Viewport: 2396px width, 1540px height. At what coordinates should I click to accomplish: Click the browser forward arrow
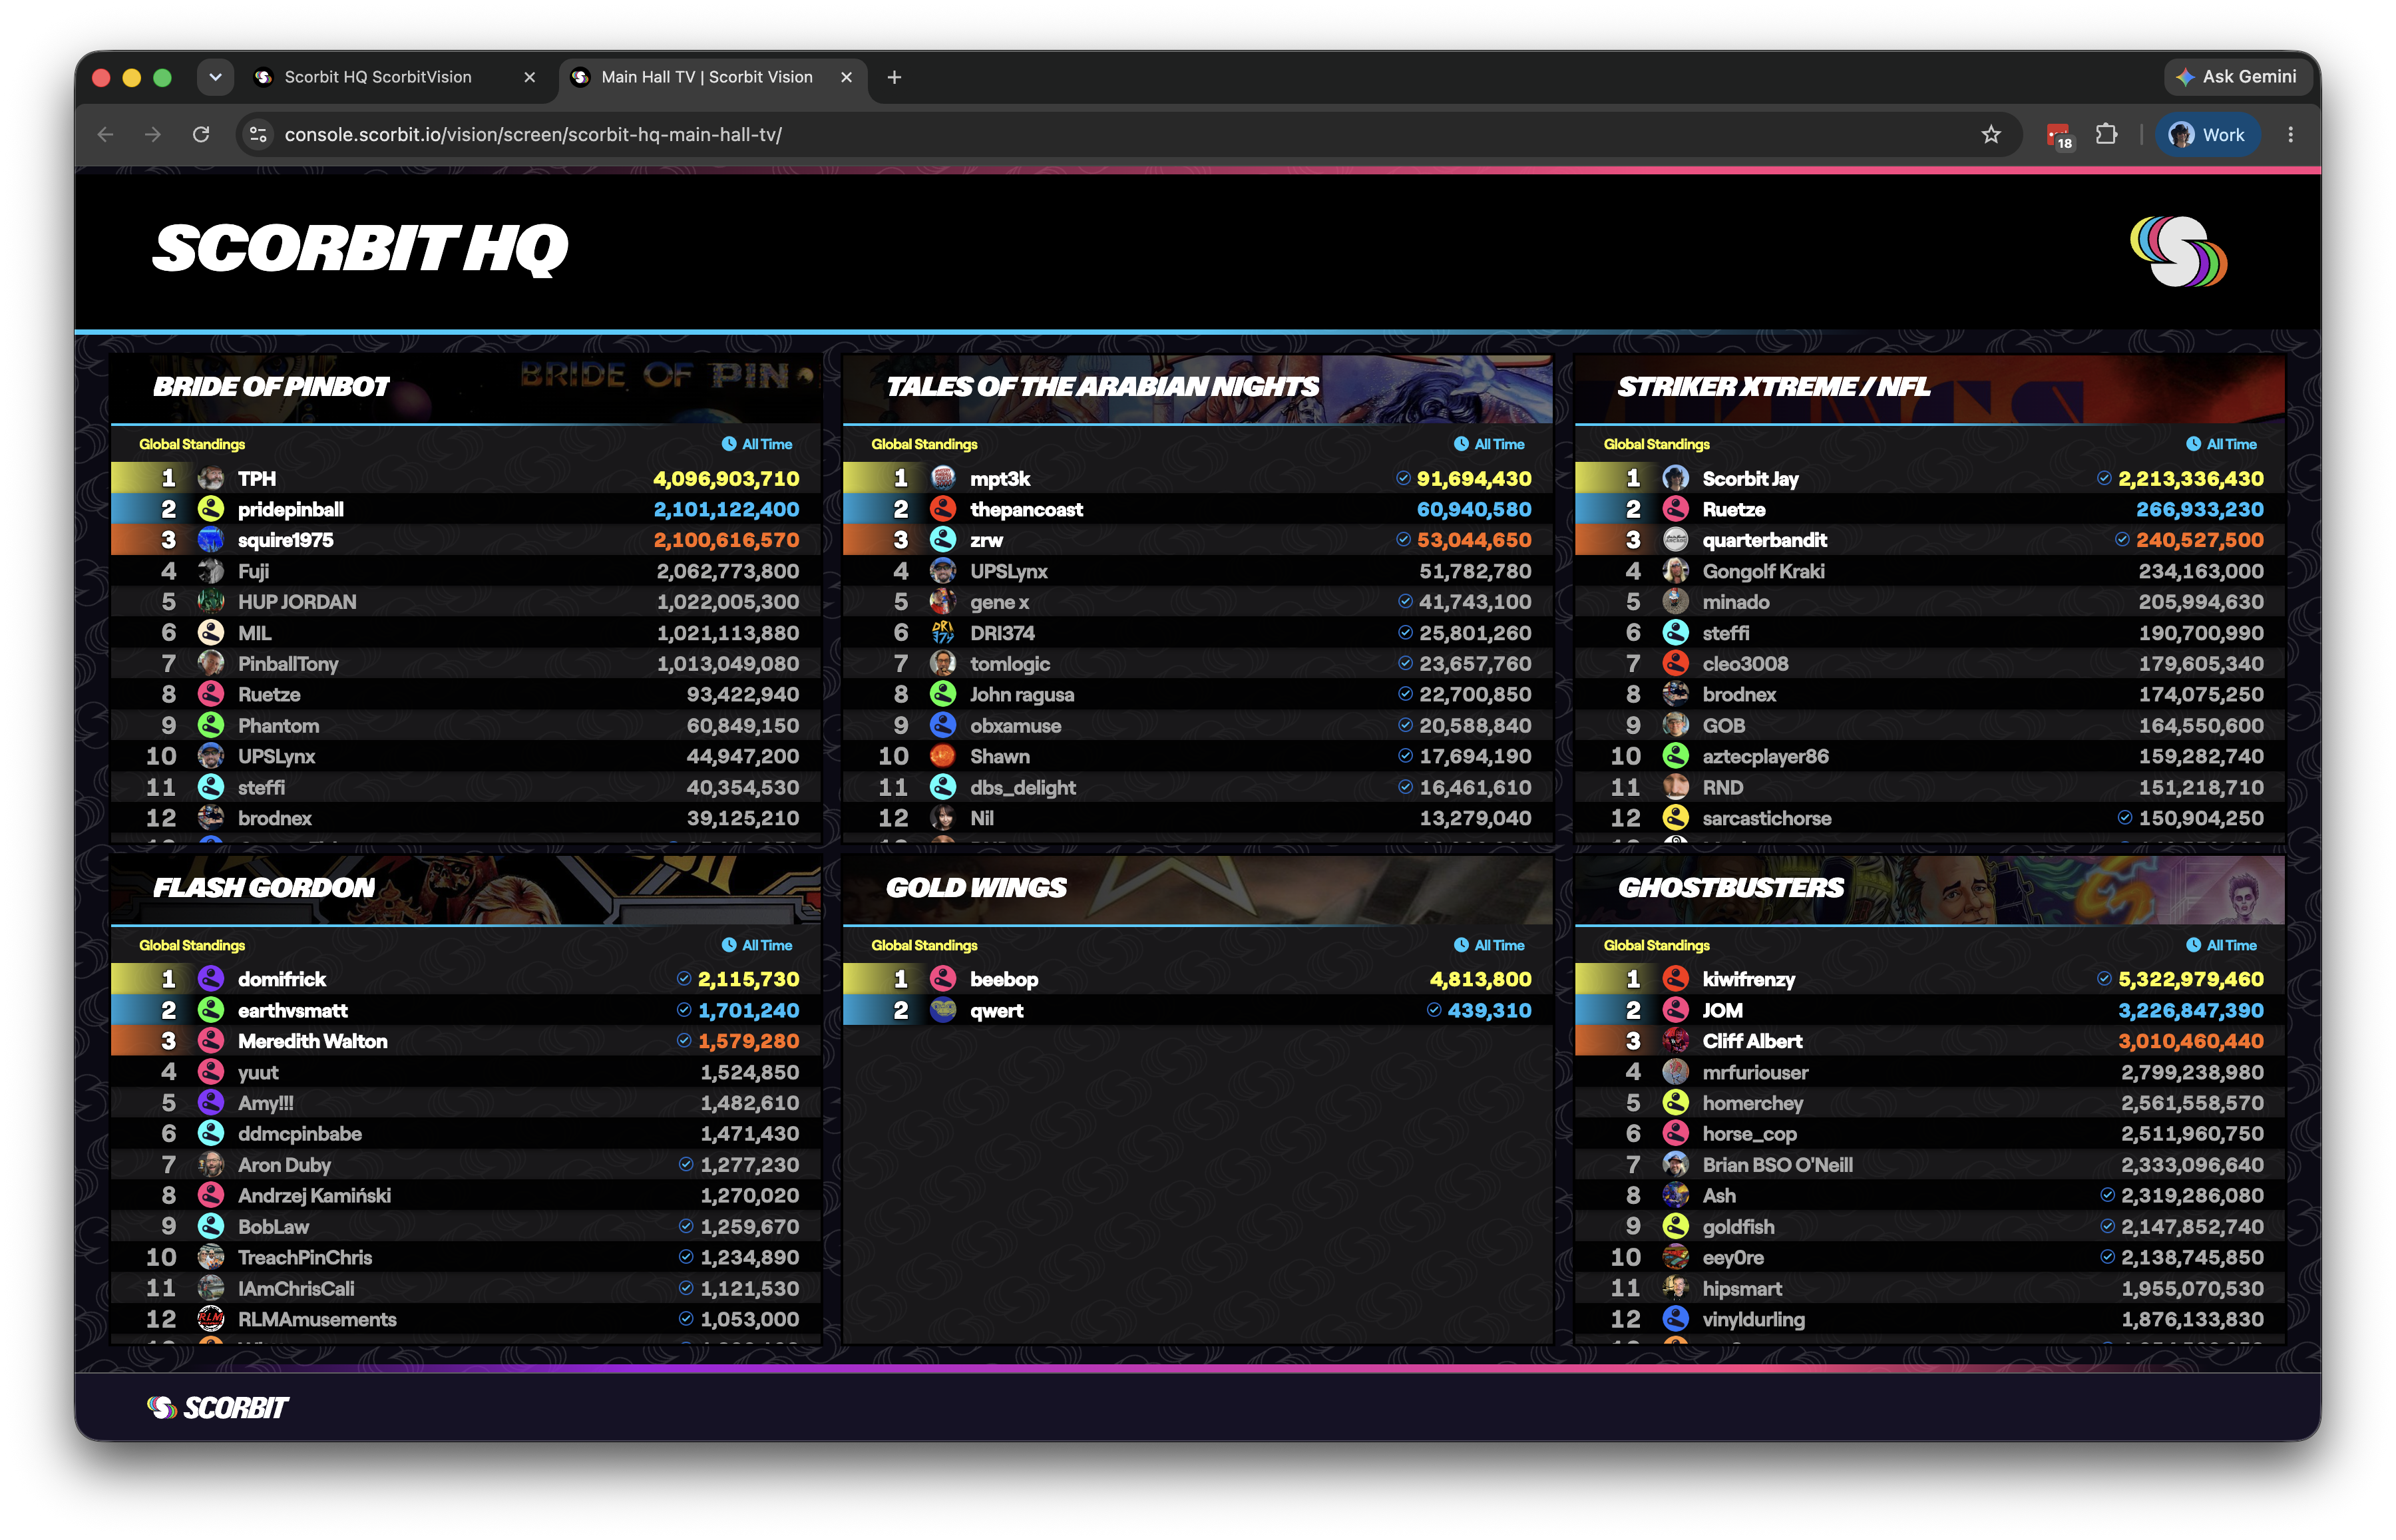[x=153, y=134]
